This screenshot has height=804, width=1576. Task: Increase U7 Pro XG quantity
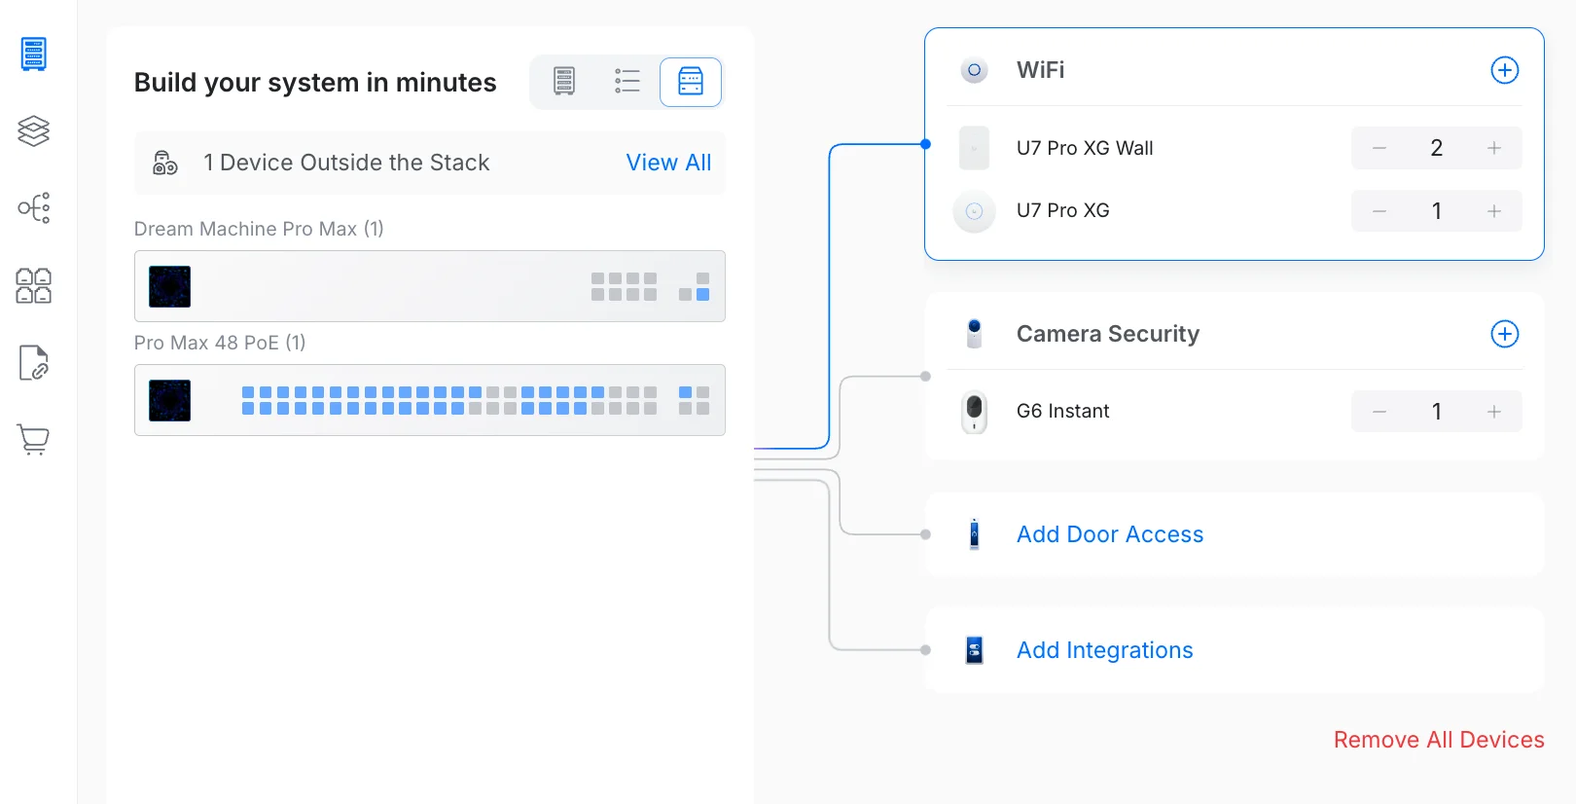1494,211
